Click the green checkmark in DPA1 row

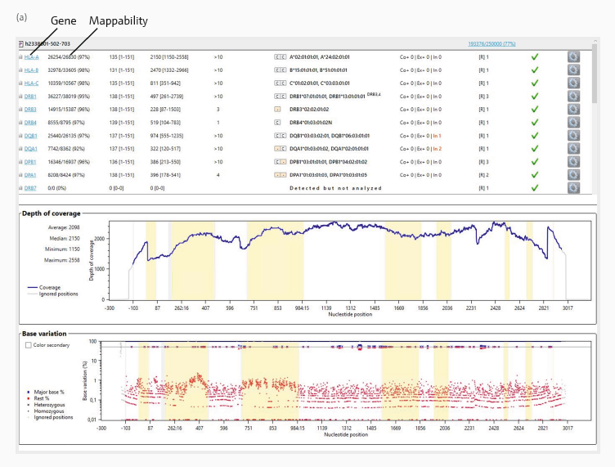coord(535,175)
